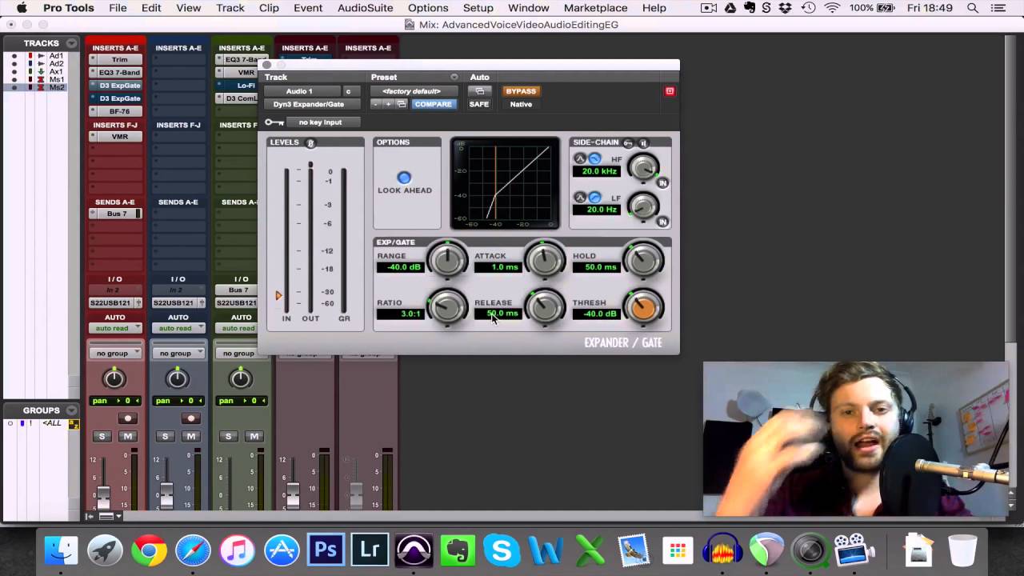
Task: Click the preset settings copy icon
Action: coord(402,104)
